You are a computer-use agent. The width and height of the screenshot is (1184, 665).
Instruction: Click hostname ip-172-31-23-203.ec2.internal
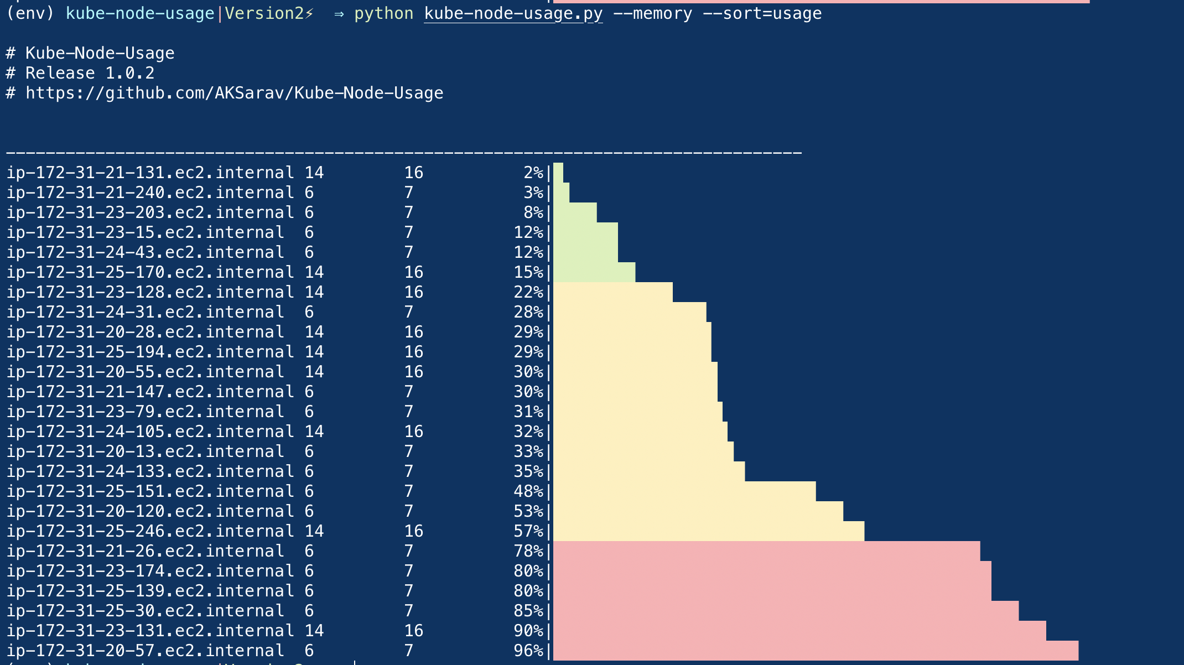[150, 212]
